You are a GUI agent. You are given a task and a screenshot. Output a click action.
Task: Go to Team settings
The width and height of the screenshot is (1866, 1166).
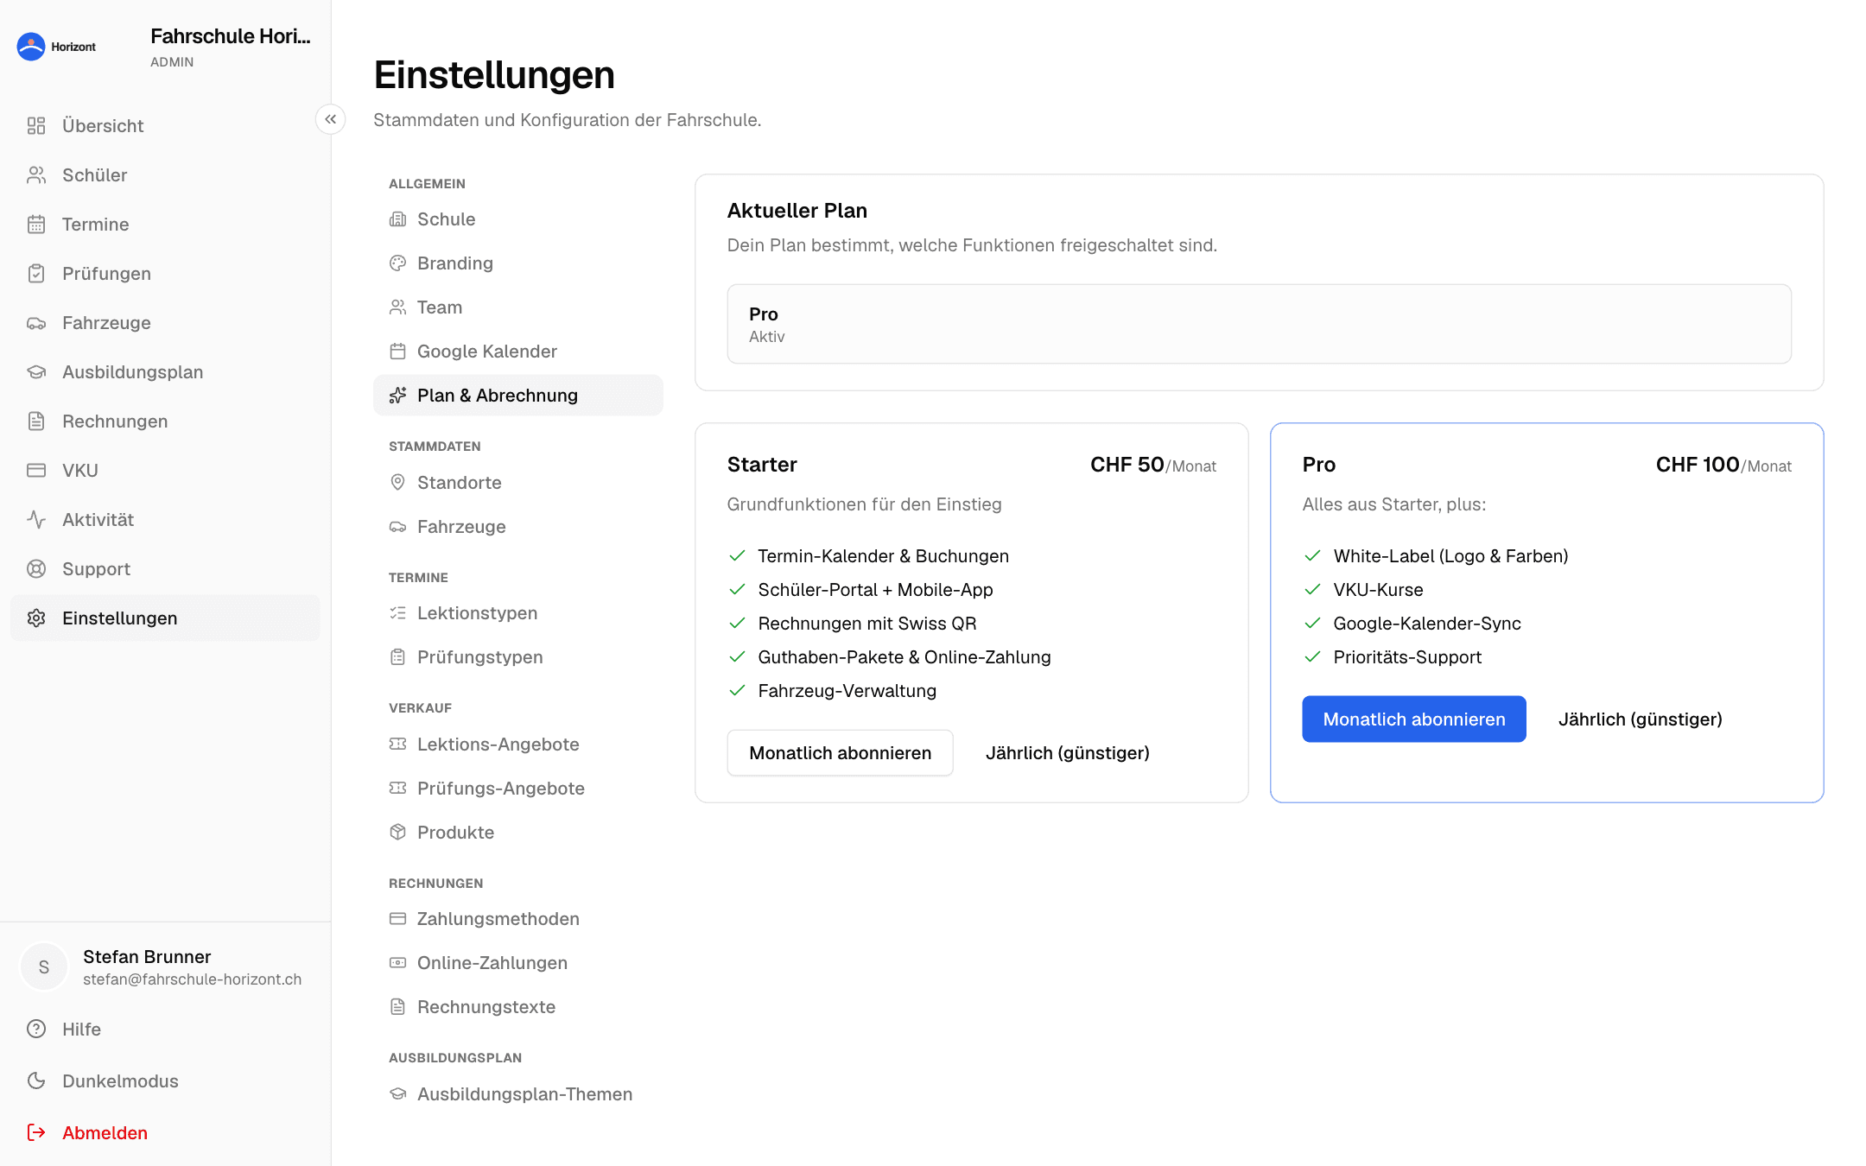[518, 307]
